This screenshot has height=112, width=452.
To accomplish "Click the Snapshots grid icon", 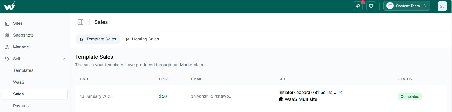I will 7,35.
